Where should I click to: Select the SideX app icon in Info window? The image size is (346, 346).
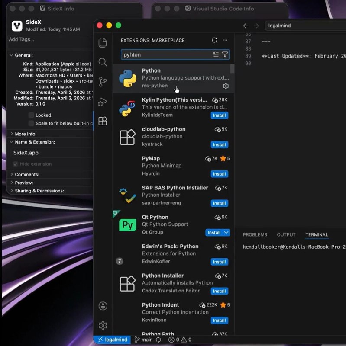click(17, 26)
